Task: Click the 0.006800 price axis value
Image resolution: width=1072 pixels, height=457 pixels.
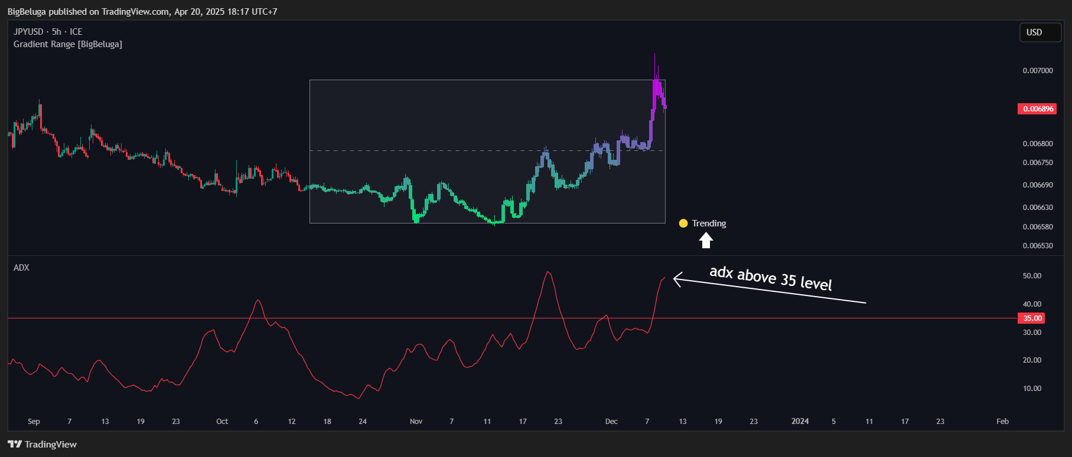Action: tap(1038, 144)
